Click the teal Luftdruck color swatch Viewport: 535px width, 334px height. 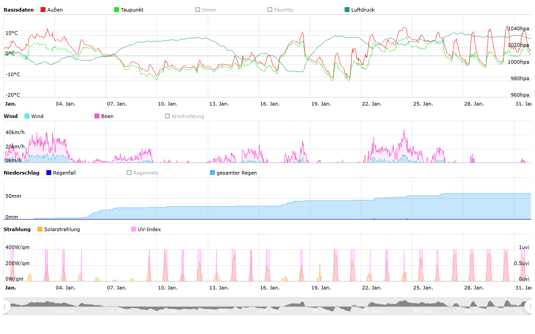[347, 10]
